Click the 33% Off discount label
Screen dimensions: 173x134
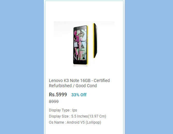point(79,95)
